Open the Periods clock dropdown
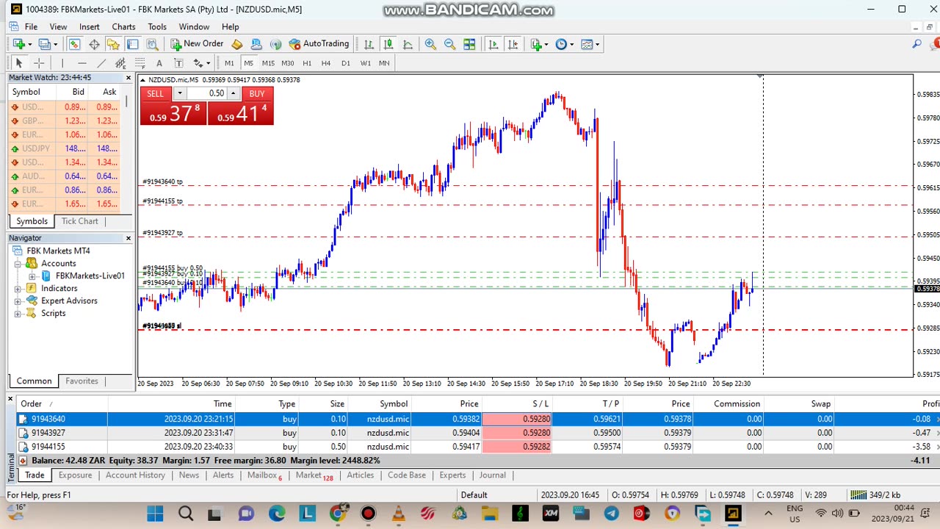This screenshot has height=529, width=940. point(564,44)
